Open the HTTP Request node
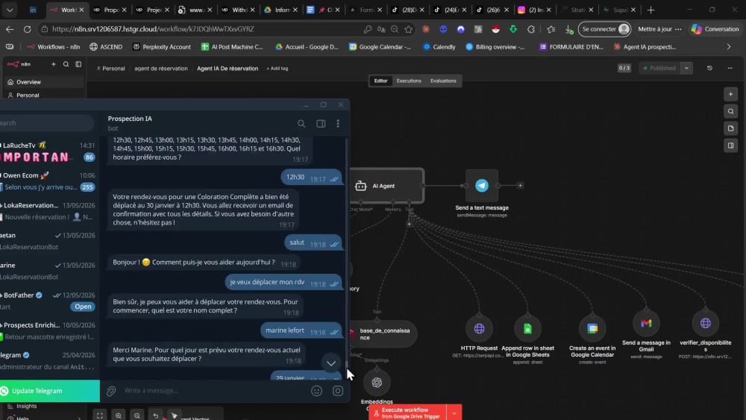Screen dimensions: 746x420 click(x=479, y=328)
